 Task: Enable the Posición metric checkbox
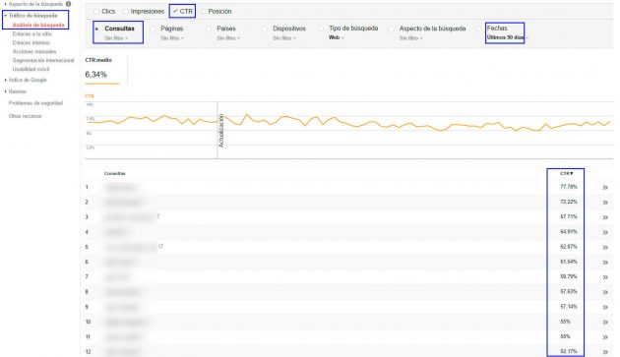pos(204,12)
